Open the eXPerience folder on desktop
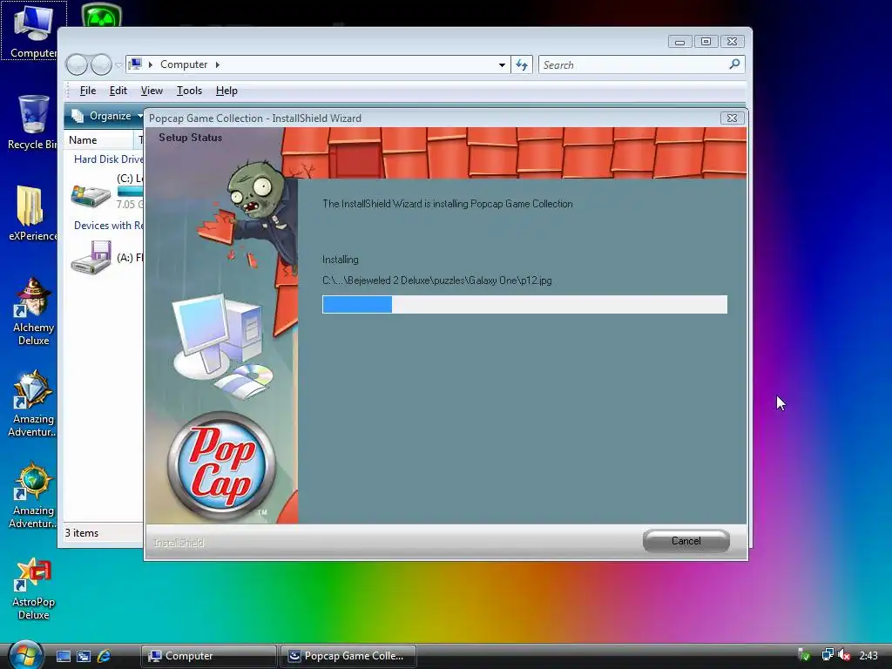 point(32,213)
